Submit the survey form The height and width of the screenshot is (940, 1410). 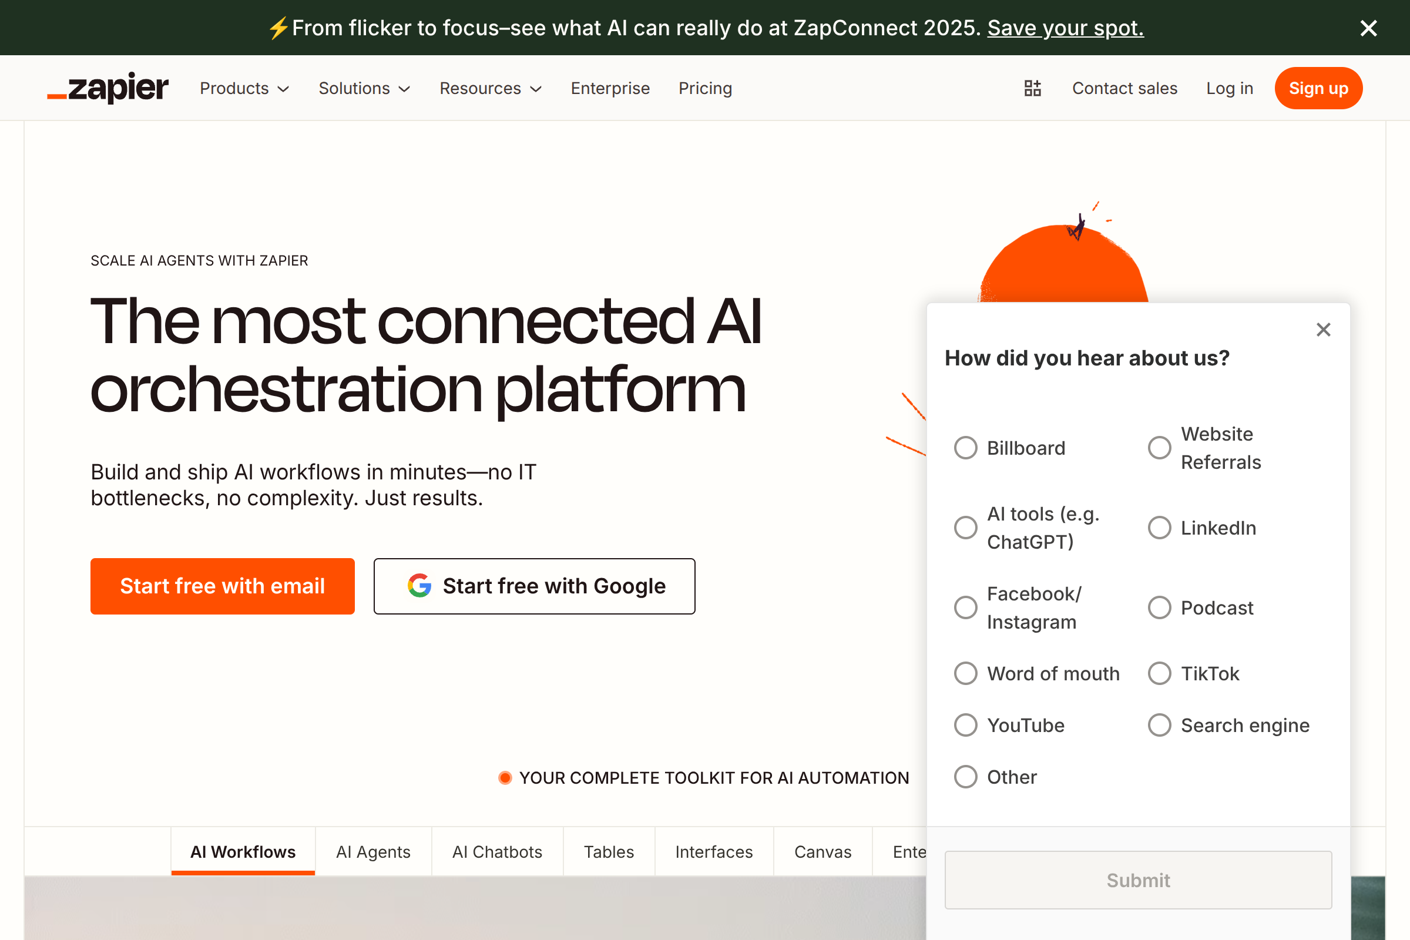(x=1138, y=880)
